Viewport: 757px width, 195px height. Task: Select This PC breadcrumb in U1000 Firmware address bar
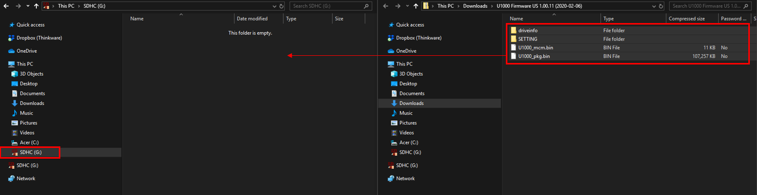point(446,6)
